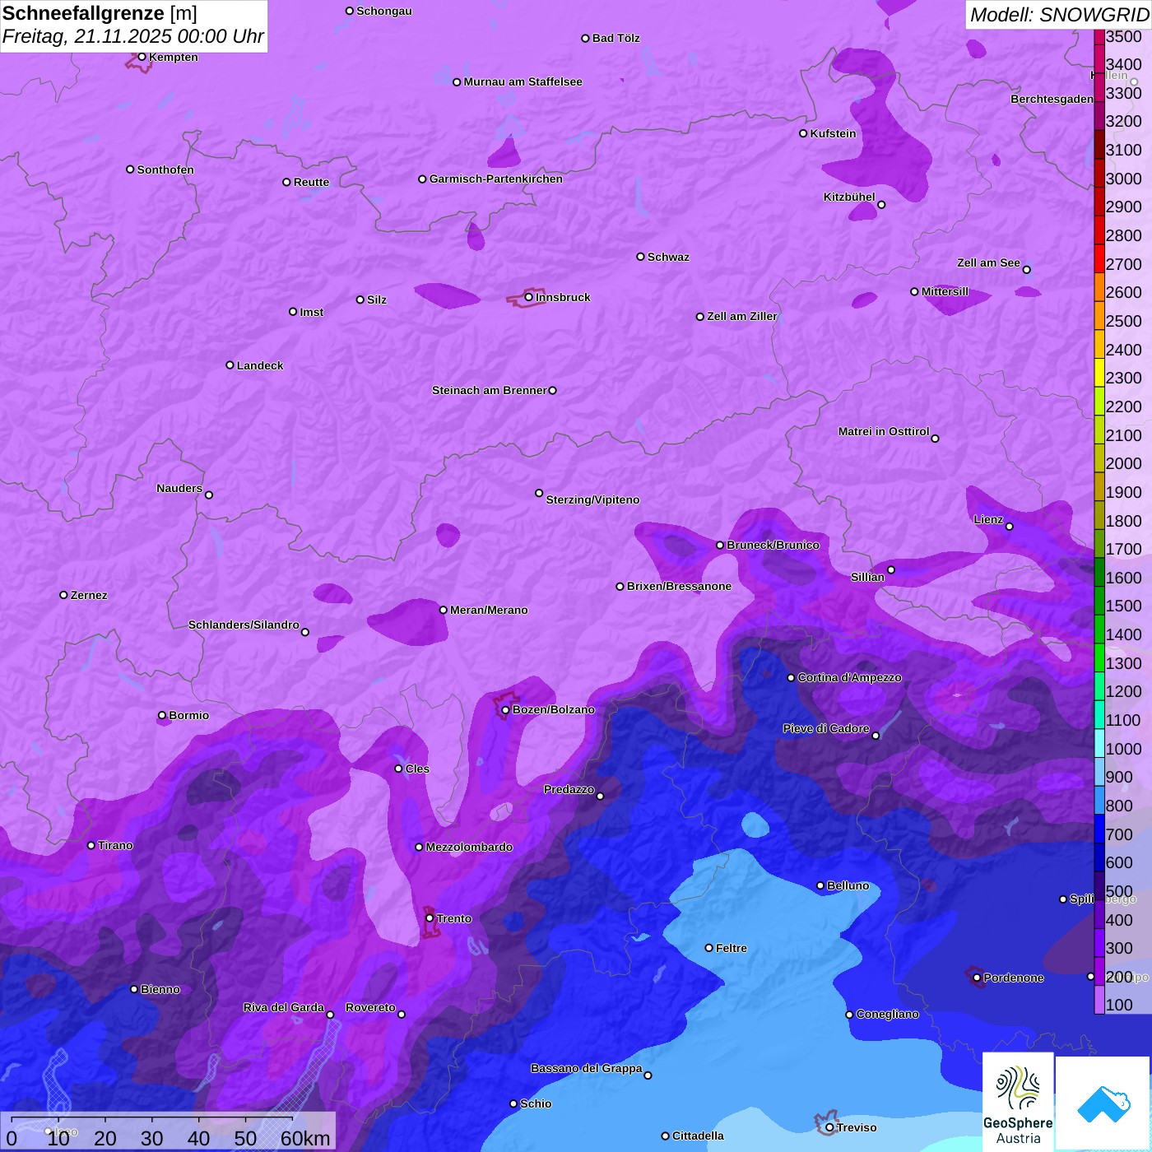Click the GeoSphere Austria logo
This screenshot has width=1152, height=1152.
point(1018,1102)
